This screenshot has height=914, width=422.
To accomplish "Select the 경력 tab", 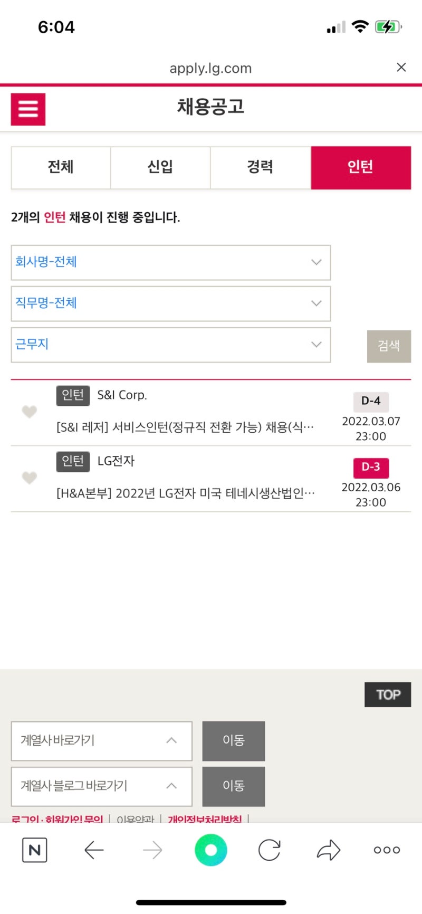I will click(261, 167).
